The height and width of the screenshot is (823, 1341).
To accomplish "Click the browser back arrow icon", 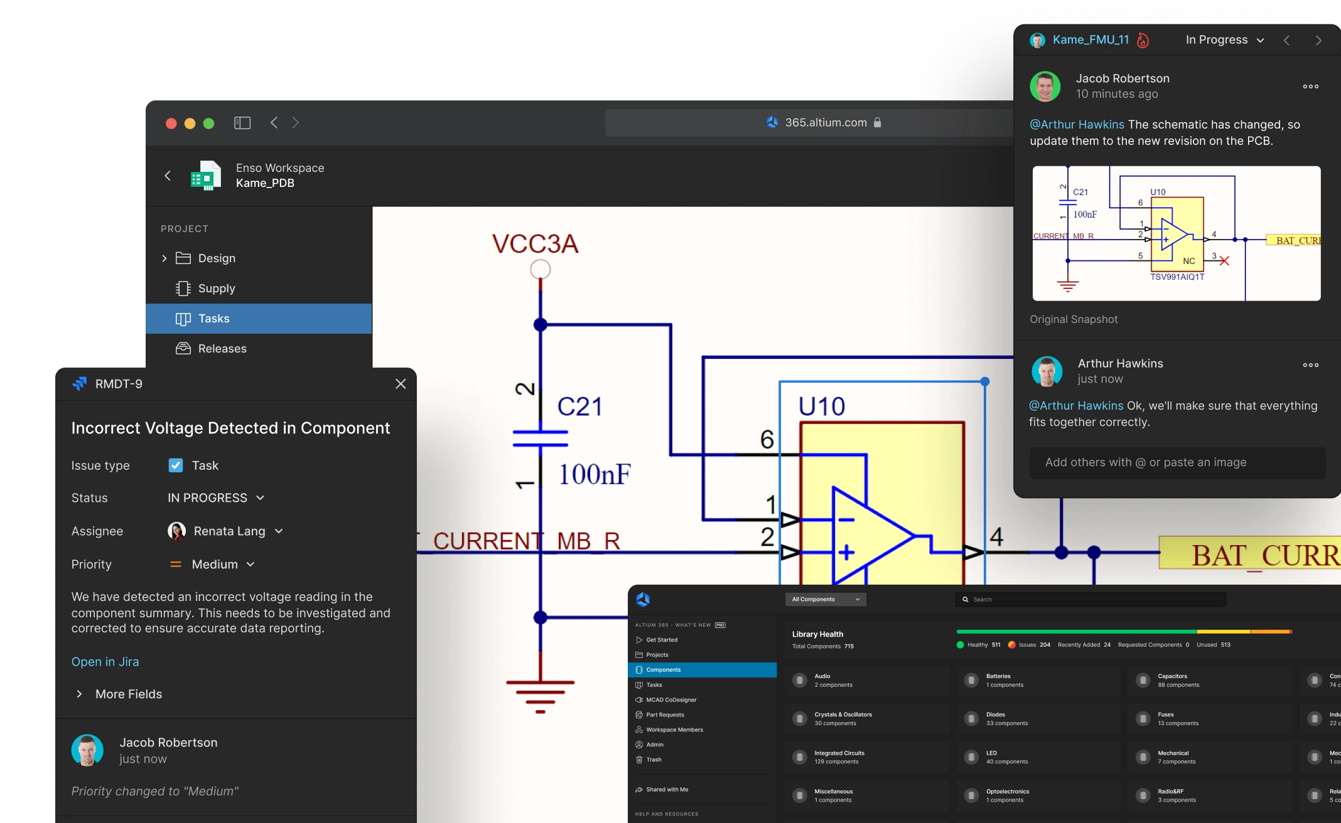I will (x=274, y=123).
